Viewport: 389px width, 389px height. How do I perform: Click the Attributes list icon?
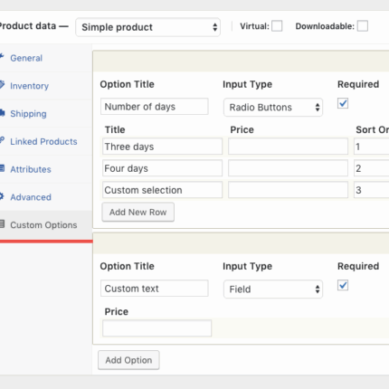[2, 168]
